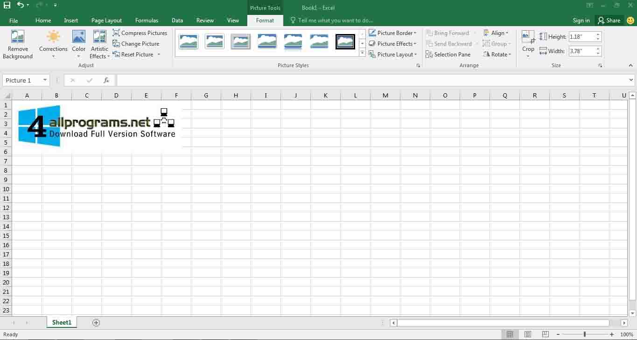Apply the second picture style thumbnail

[215, 42]
